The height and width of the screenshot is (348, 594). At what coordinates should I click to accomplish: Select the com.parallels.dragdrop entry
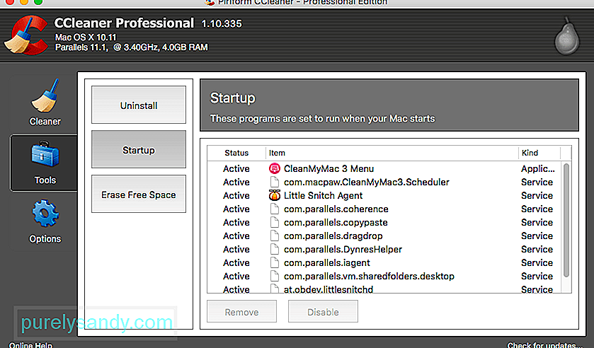click(384, 236)
